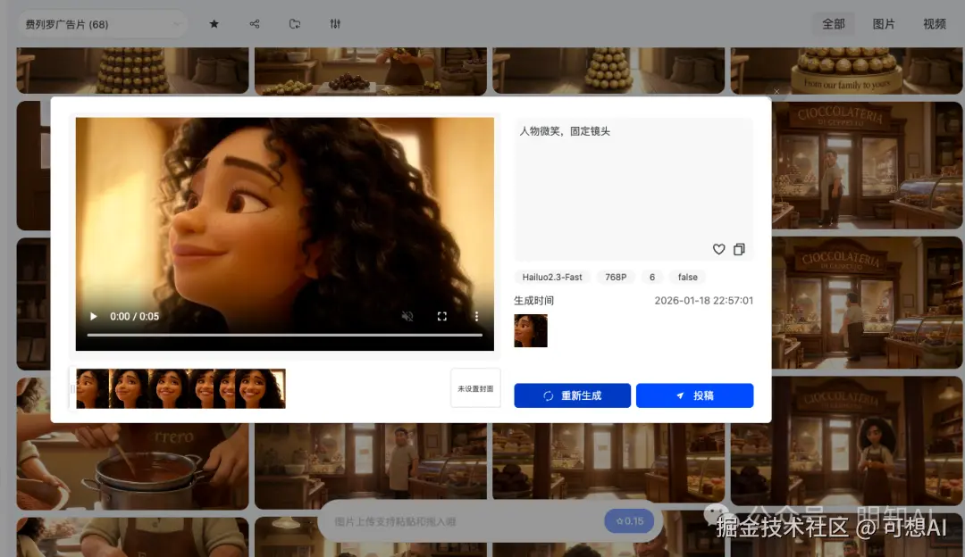Open the reference image thumbnail below 生成时间
The image size is (965, 557).
(531, 331)
